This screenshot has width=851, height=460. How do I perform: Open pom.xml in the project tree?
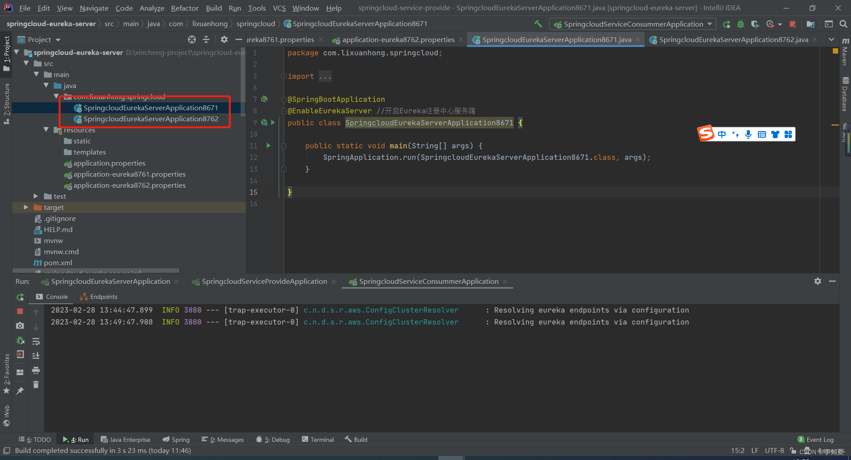[x=58, y=263]
